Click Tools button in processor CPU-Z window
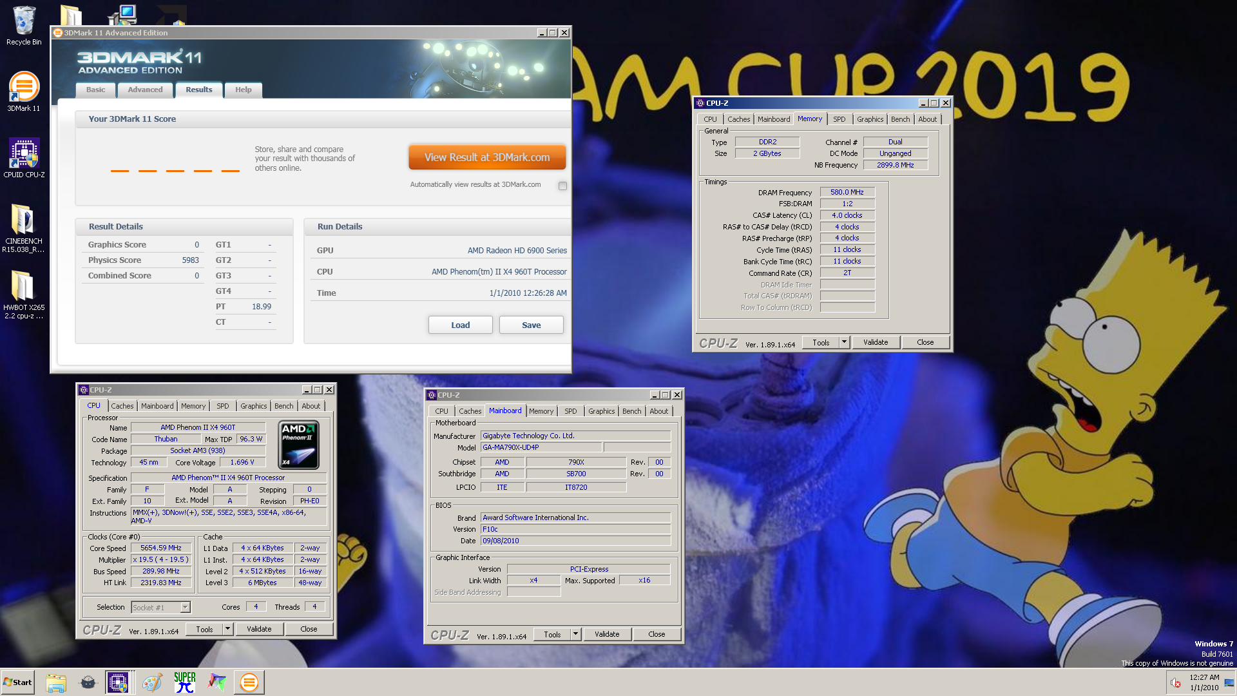 [x=205, y=629]
